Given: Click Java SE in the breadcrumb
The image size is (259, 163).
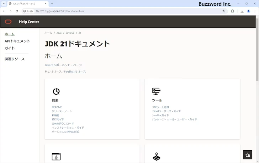Looking at the screenshot, I should 70,33.
